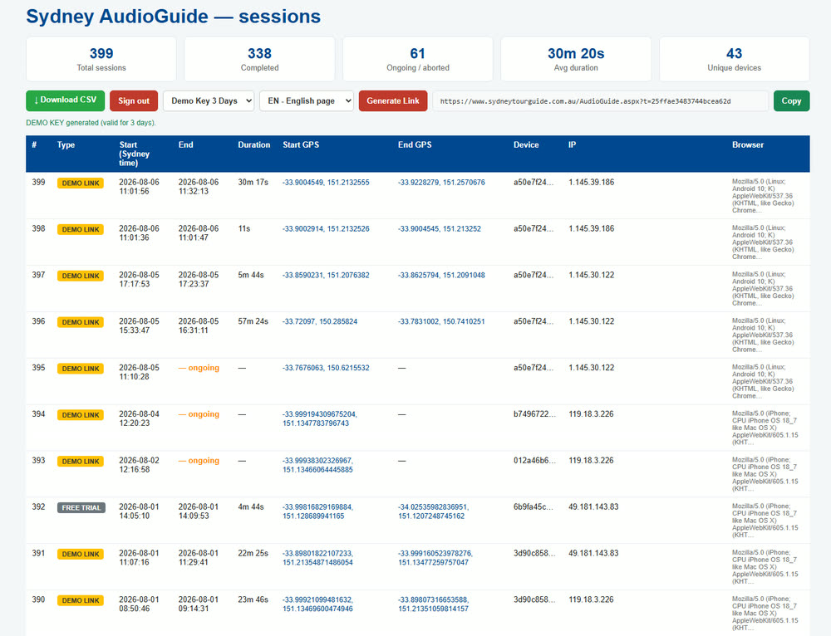831x636 pixels.
Task: Click IP address 119.18.3.226 in row 394
Action: click(591, 414)
